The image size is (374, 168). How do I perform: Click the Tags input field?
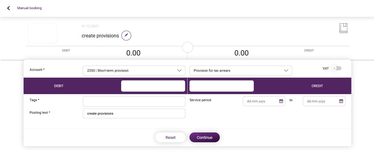coord(134,101)
